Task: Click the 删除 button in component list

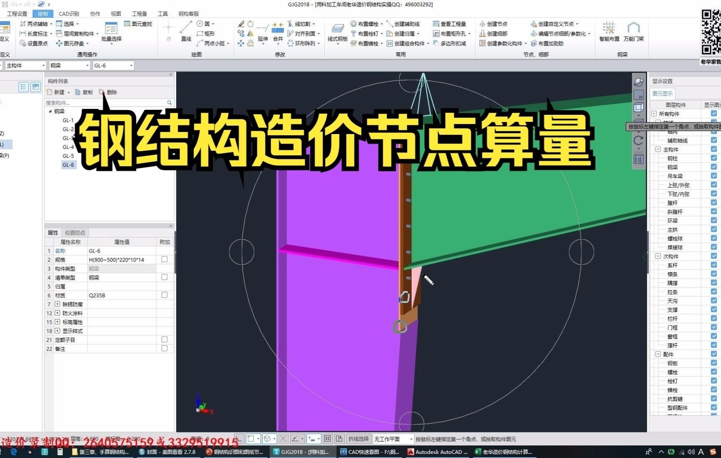Action: click(x=108, y=92)
